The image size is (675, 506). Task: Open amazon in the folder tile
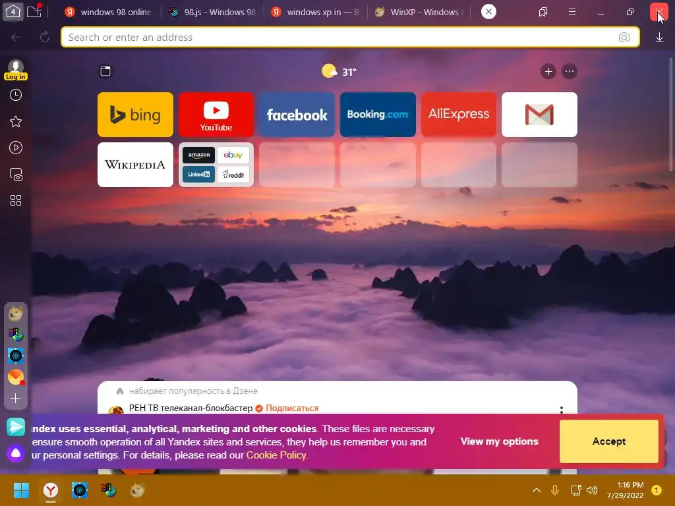[x=198, y=155]
